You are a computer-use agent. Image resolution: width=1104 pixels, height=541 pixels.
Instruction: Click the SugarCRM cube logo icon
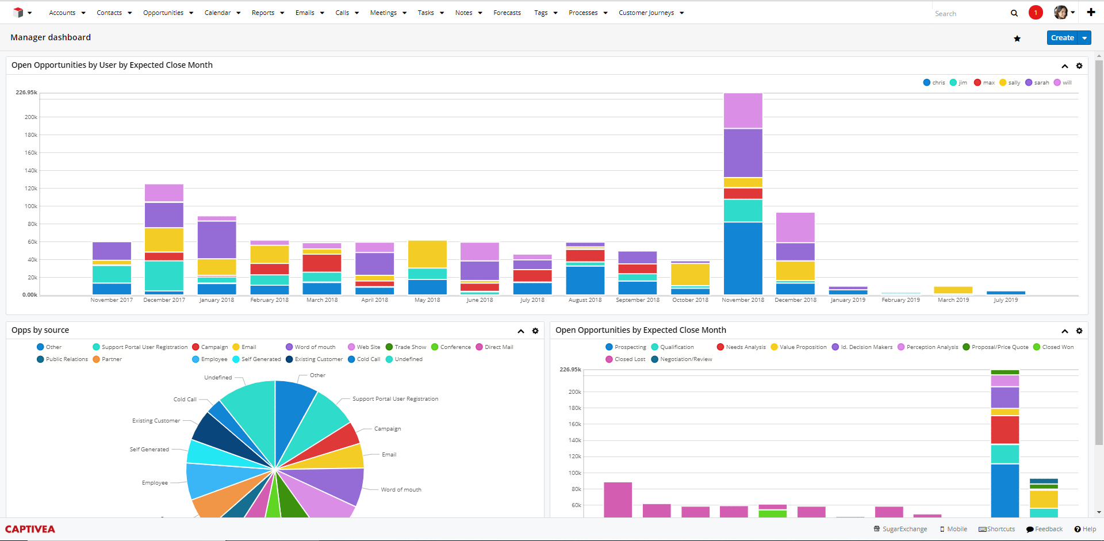18,12
